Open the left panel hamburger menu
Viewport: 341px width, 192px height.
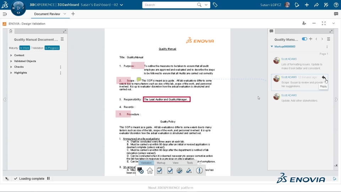pyautogui.click(x=62, y=39)
